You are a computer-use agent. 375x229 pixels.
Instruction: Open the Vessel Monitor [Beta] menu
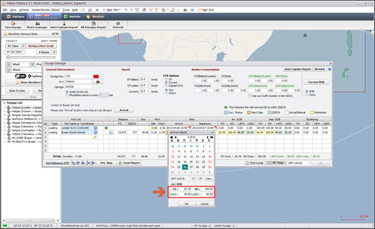click(x=46, y=10)
